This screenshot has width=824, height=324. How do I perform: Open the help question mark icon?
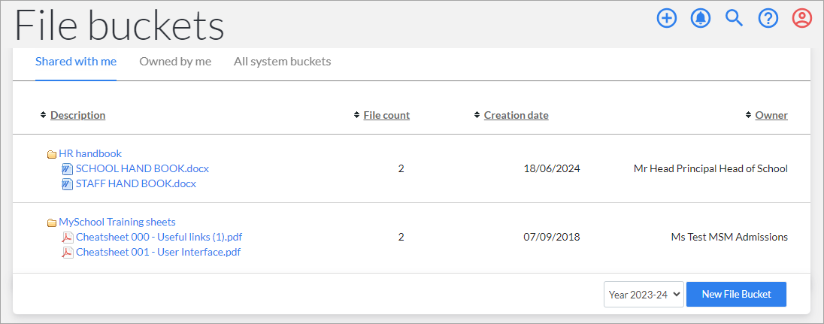coord(768,19)
